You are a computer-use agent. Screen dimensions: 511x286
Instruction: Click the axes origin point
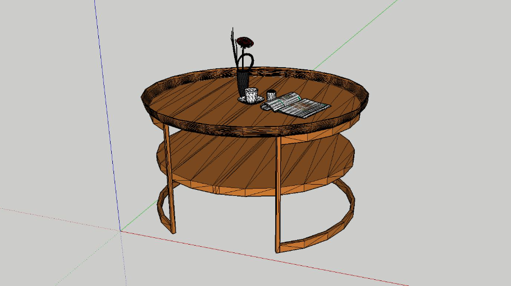pos(120,231)
